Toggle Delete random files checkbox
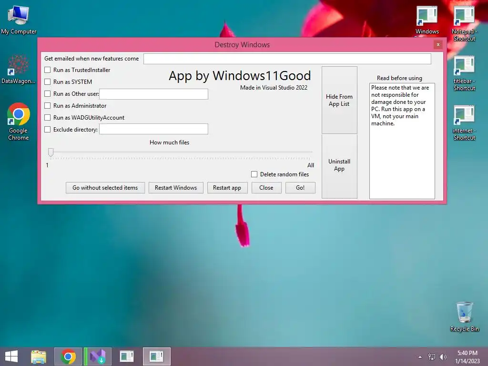The image size is (488, 366). (x=254, y=174)
